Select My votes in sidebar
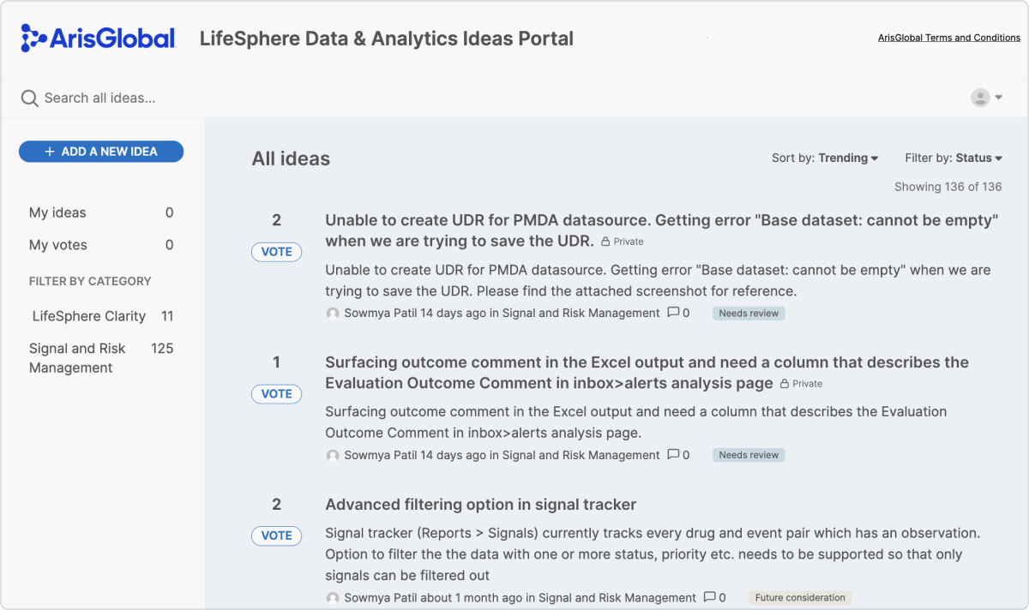Image resolution: width=1029 pixels, height=610 pixels. pos(101,245)
